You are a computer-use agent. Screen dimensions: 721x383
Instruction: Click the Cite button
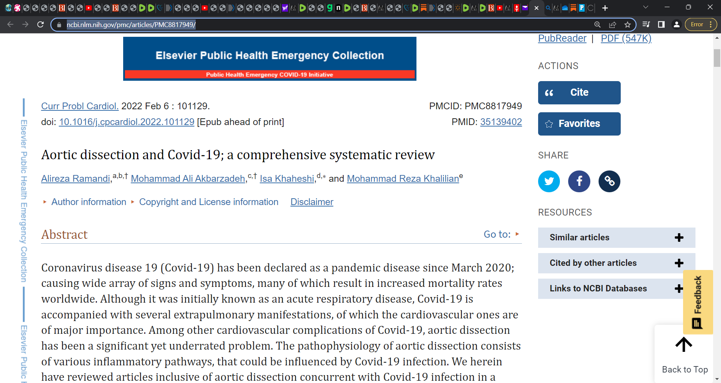(x=579, y=93)
